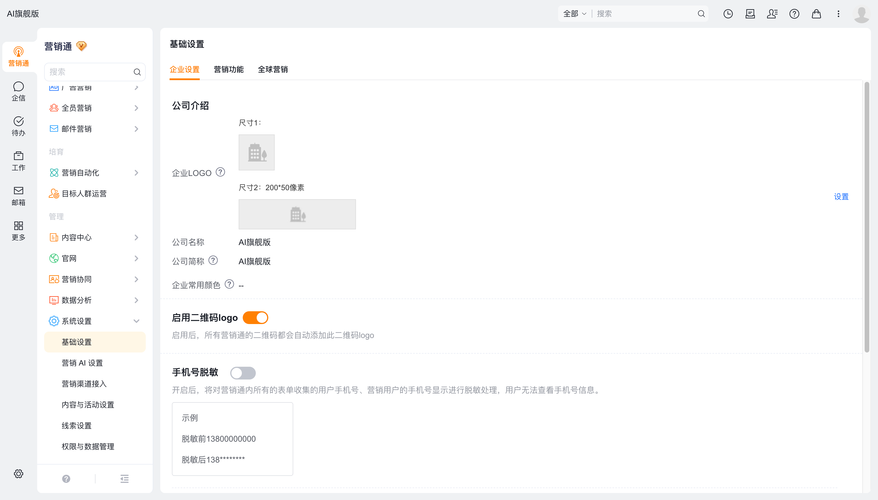Viewport: 878px width, 500px height.
Task: Switch to the 营销功能 tab
Action: coord(229,69)
